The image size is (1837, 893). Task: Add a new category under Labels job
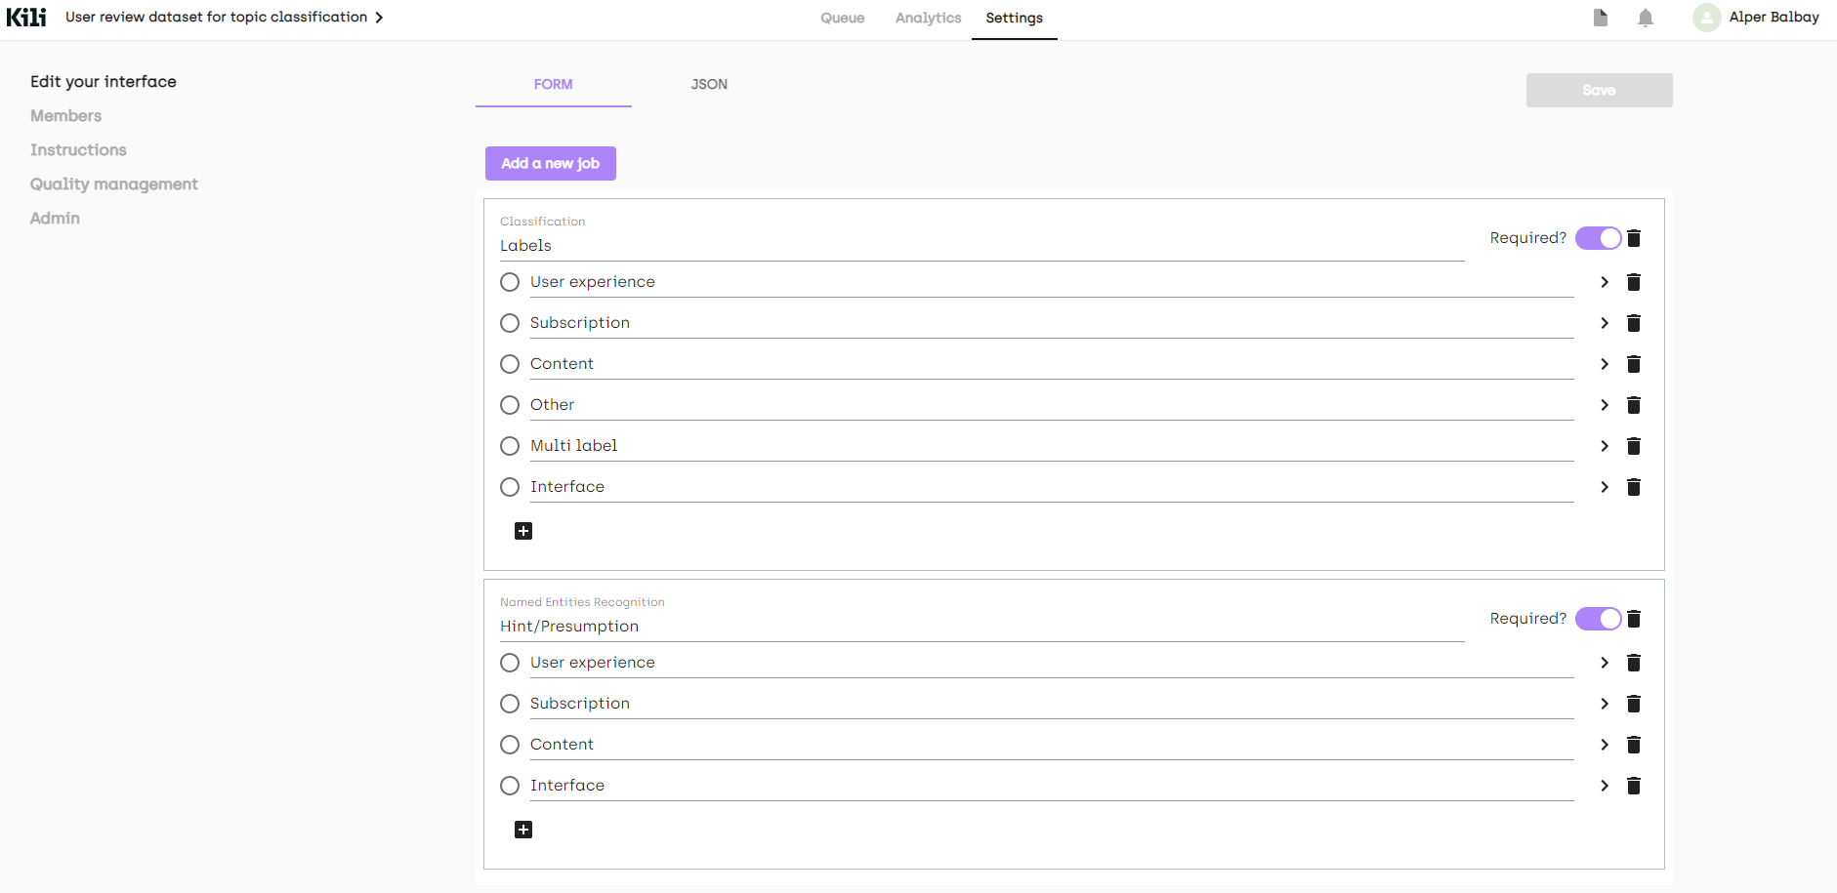click(523, 531)
